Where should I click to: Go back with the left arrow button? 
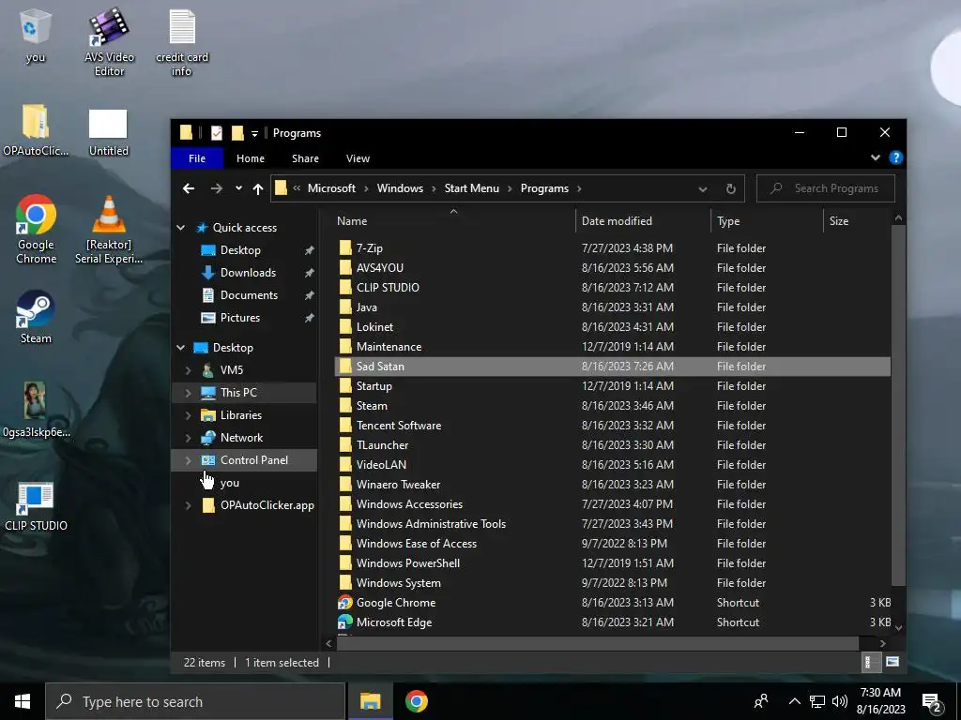tap(189, 188)
